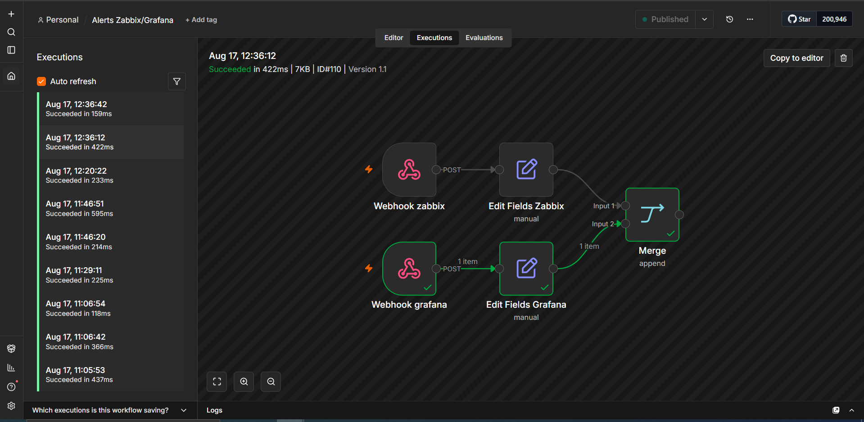The height and width of the screenshot is (422, 864).
Task: Click the Edit Fields Grafana output connector
Action: point(553,269)
